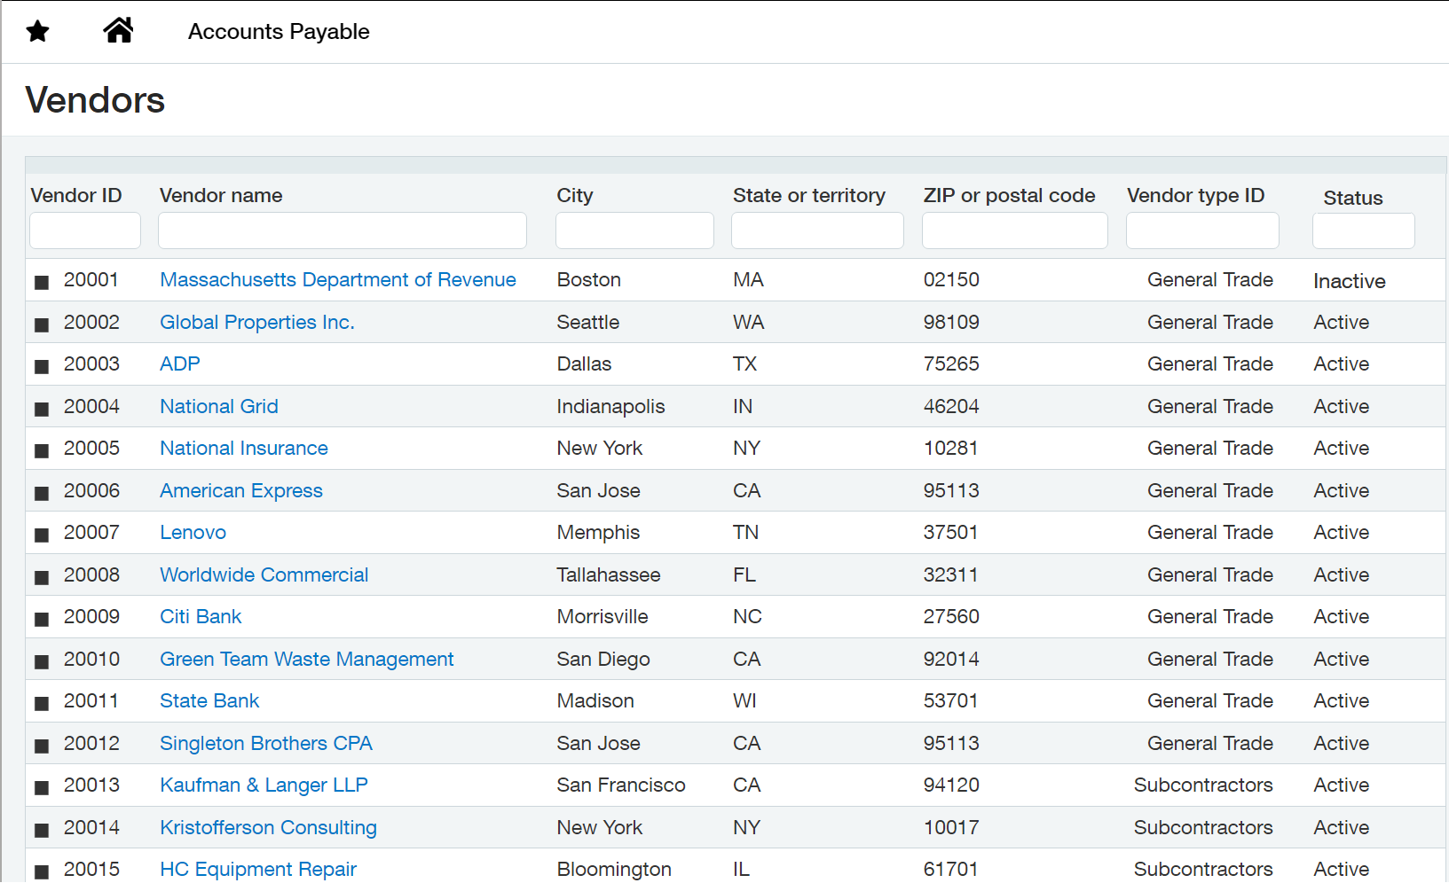View Kristofferson Consulting vendor
This screenshot has height=883, width=1449.
point(268,827)
